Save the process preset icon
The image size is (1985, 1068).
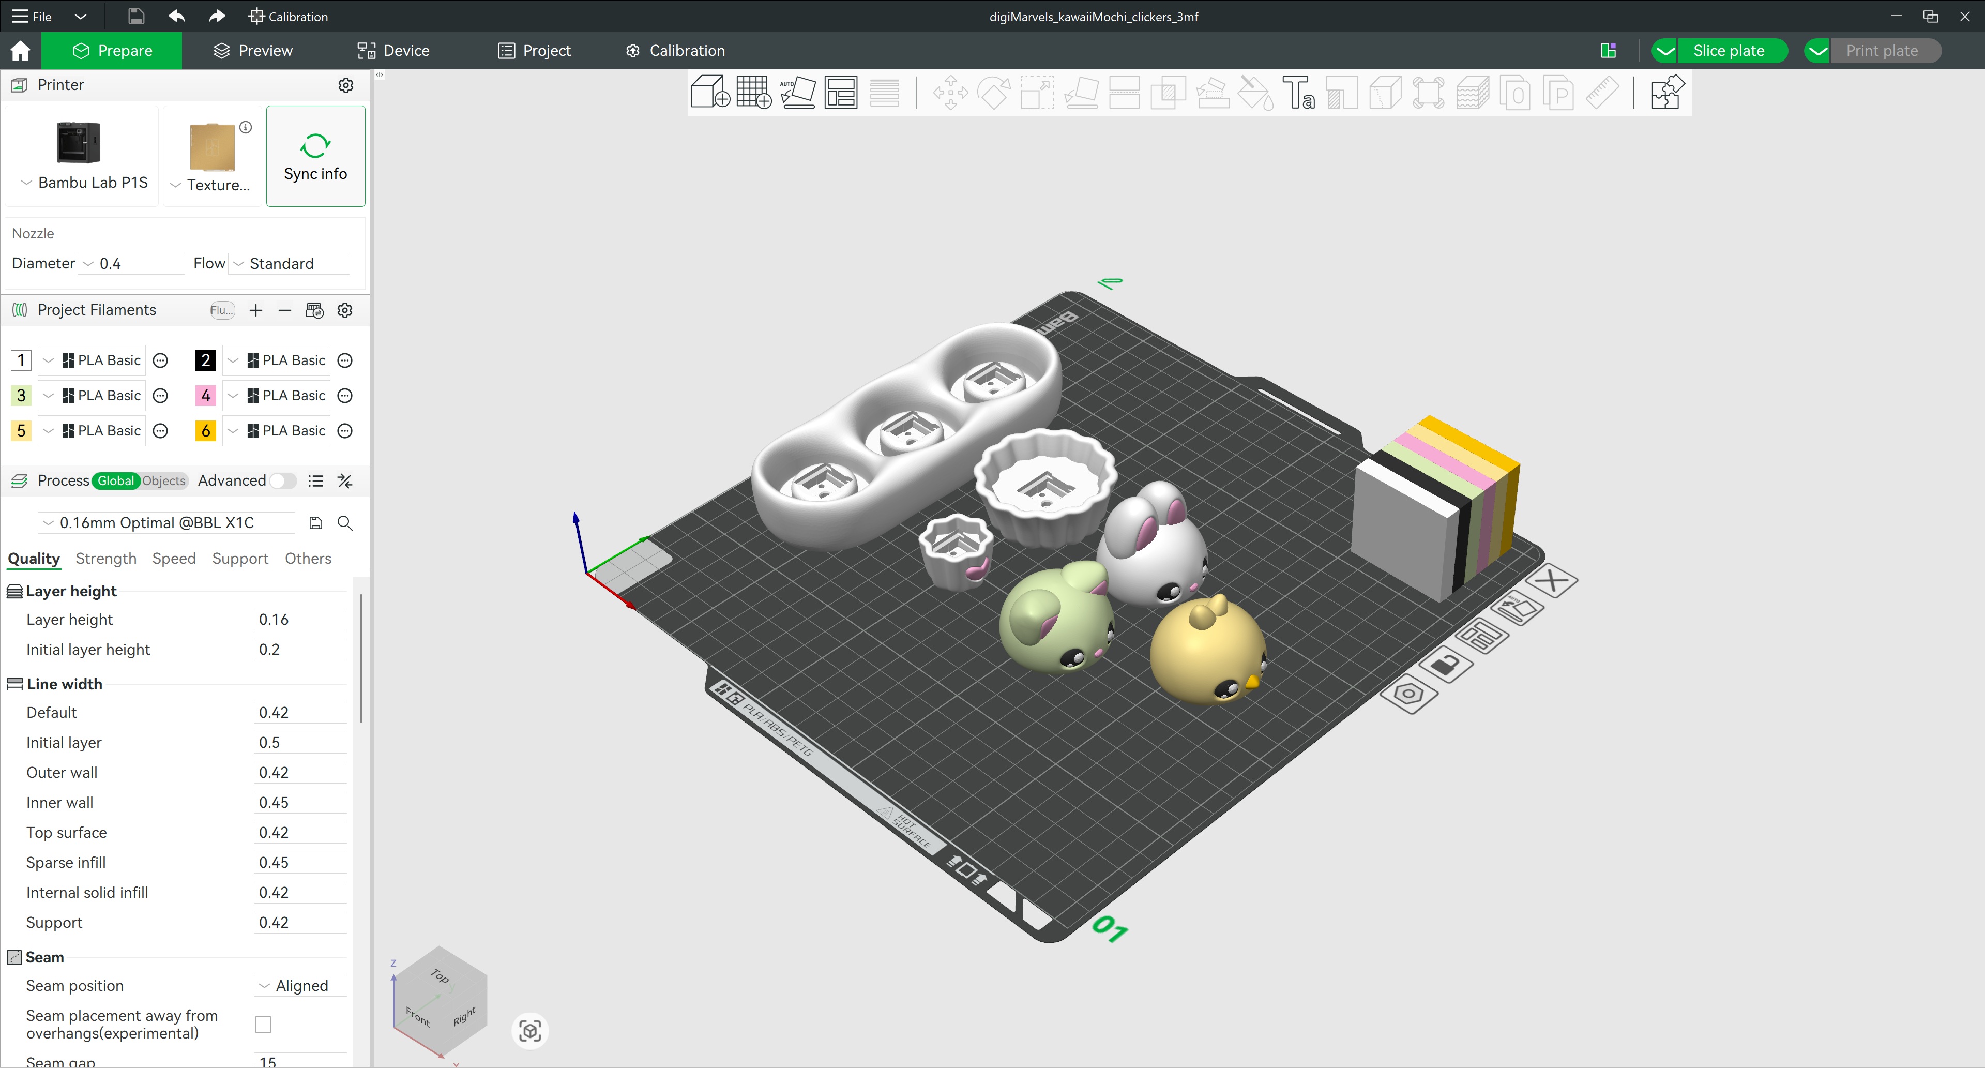point(315,523)
